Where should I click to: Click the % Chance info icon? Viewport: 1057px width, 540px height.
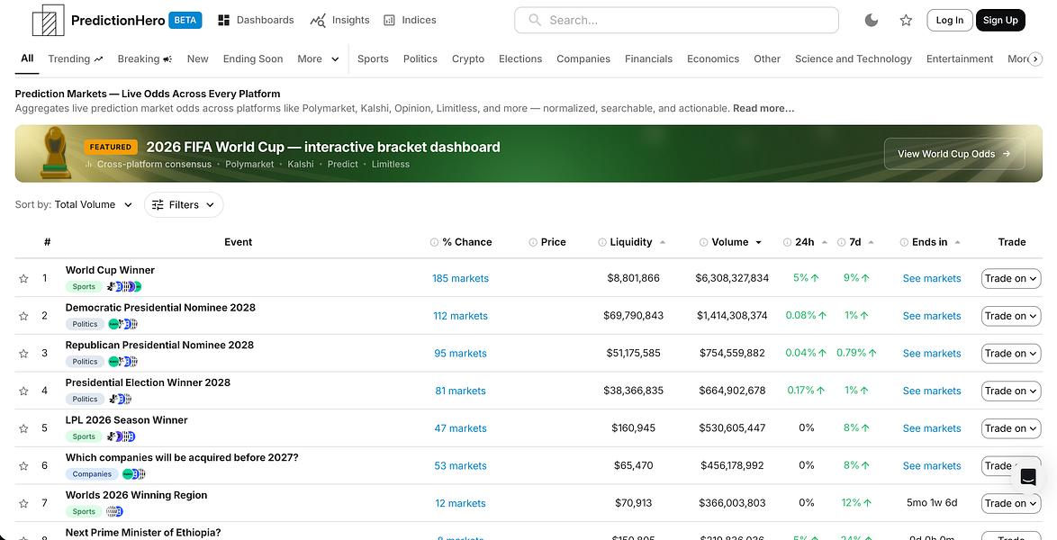[434, 242]
